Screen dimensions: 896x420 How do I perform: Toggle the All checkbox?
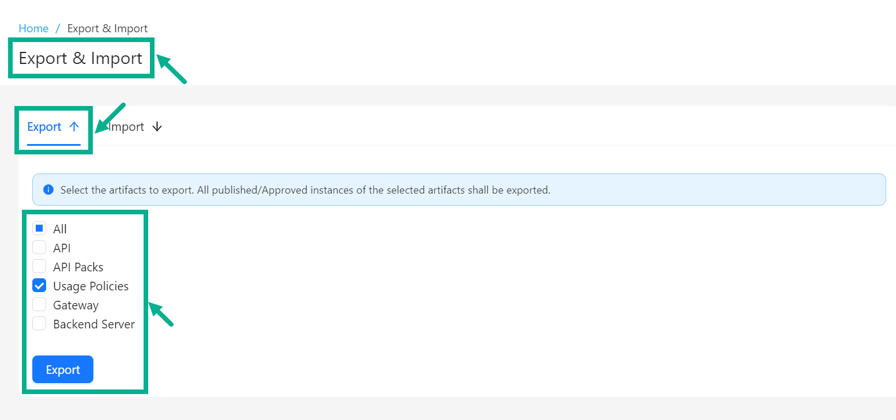[x=39, y=229]
